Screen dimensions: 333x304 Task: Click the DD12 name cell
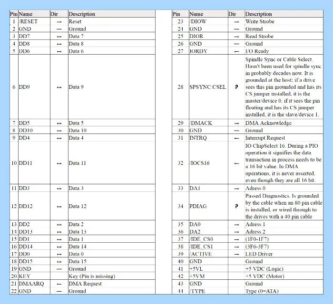(34, 206)
